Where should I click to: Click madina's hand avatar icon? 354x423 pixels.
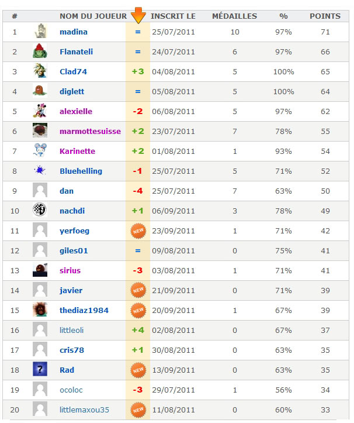[x=40, y=31]
